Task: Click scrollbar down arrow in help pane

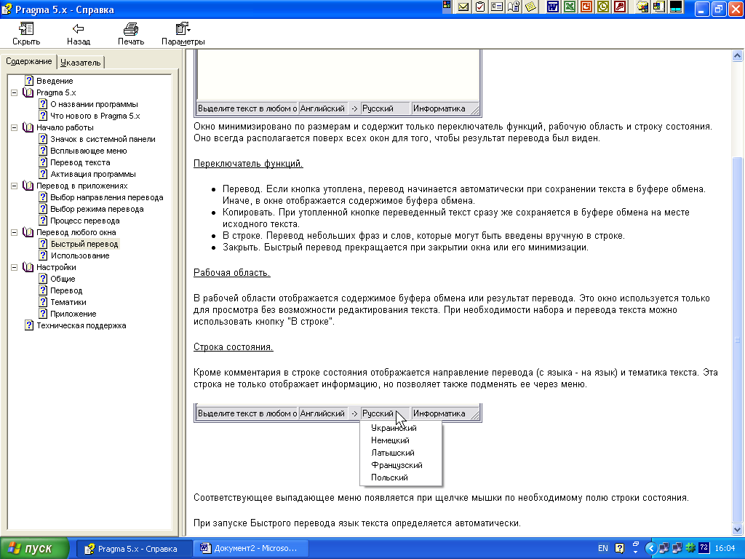Action: tap(738, 530)
